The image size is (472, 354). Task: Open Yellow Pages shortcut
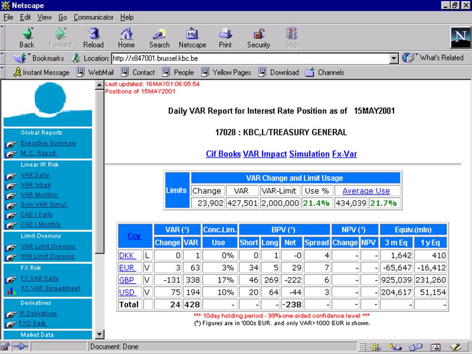pyautogui.click(x=226, y=73)
